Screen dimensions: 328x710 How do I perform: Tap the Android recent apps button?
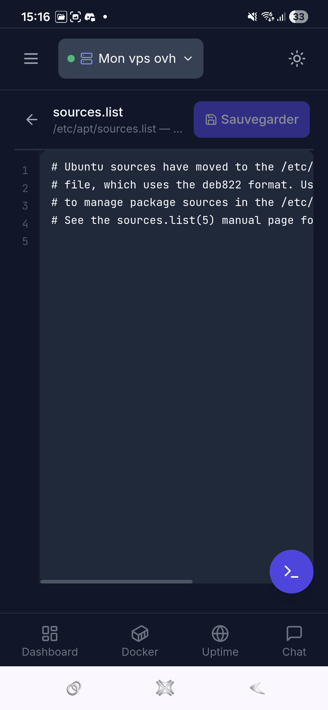(74, 688)
